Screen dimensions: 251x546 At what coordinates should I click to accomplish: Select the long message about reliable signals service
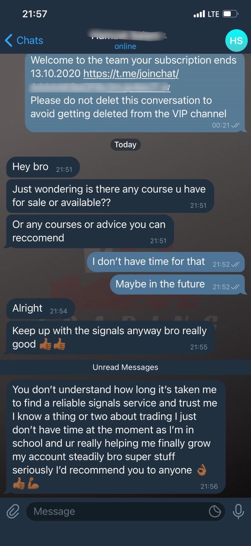[116, 436]
